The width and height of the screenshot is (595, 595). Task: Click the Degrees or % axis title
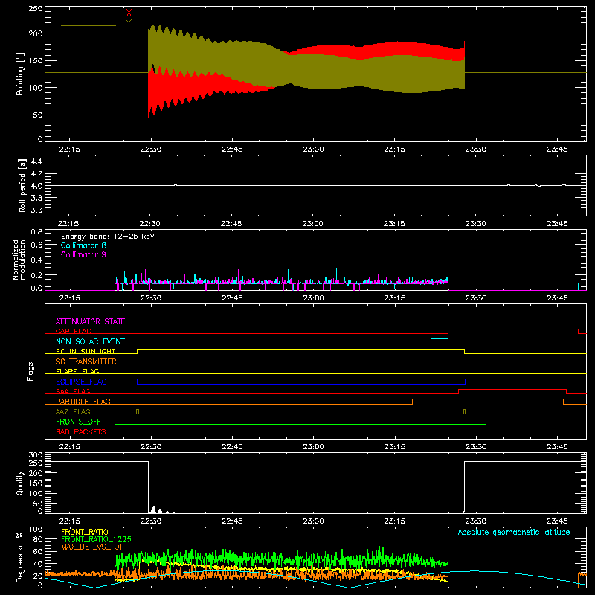coord(19,557)
